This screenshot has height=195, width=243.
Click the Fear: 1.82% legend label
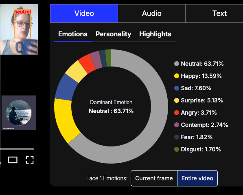pyautogui.click(x=197, y=137)
